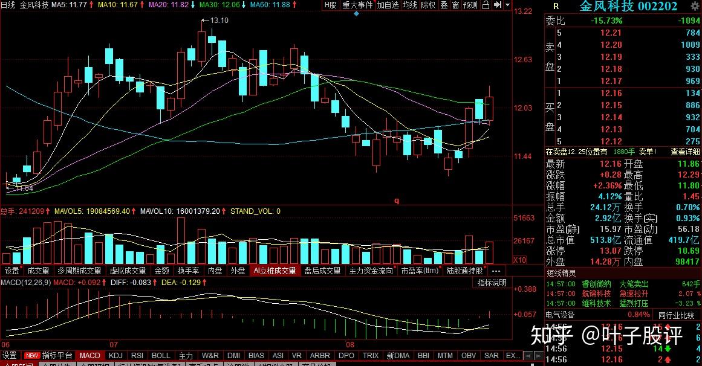Click the 电气设备 sector label
The image size is (702, 366).
[560, 315]
